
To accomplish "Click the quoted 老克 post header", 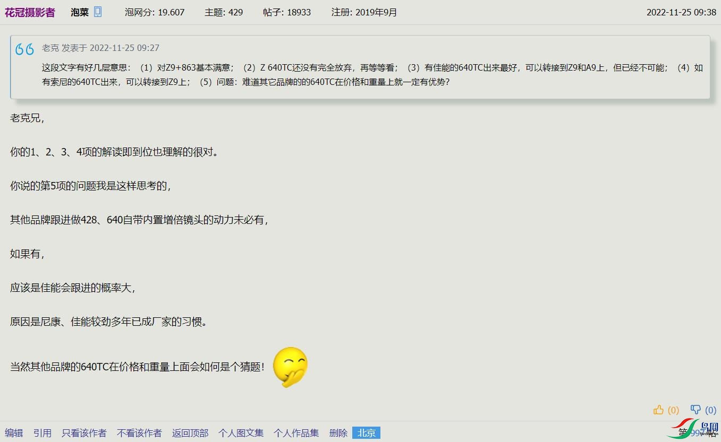I will tap(100, 48).
